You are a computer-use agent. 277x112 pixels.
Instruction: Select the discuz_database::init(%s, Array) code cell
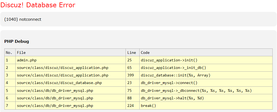point(175,75)
